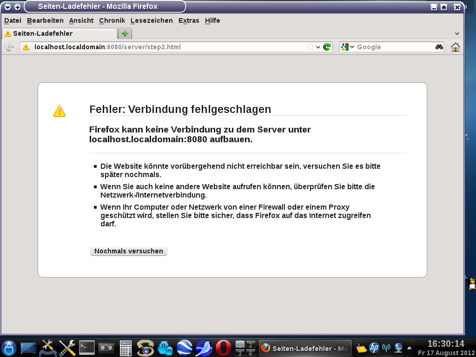
Task: Open the URL history dropdown arrow
Action: point(318,47)
